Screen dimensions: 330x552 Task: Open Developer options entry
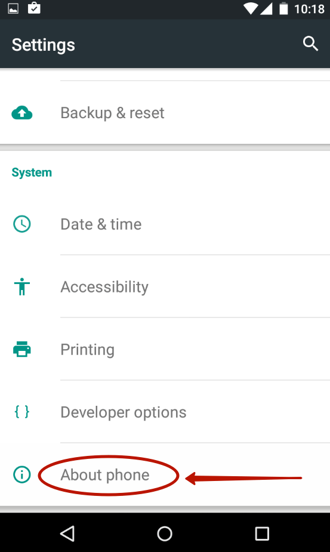tap(165, 412)
